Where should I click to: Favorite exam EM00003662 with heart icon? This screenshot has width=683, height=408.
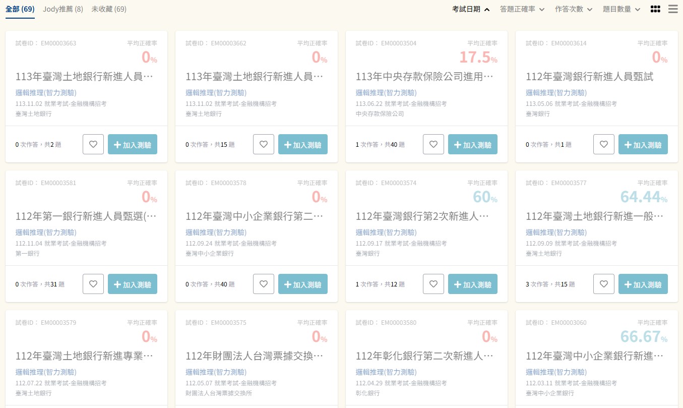[x=264, y=144]
